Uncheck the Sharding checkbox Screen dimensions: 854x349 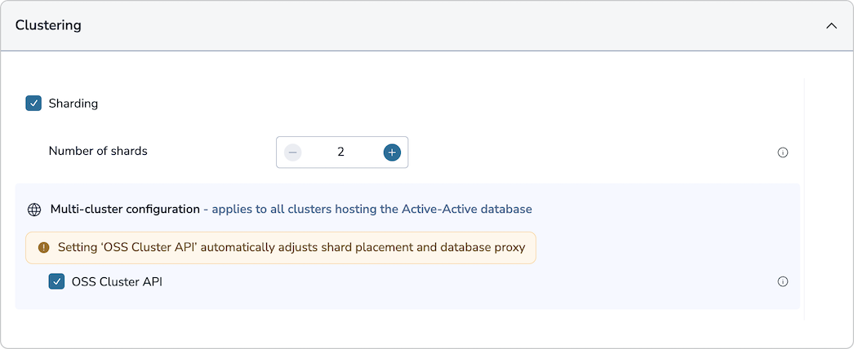[33, 104]
